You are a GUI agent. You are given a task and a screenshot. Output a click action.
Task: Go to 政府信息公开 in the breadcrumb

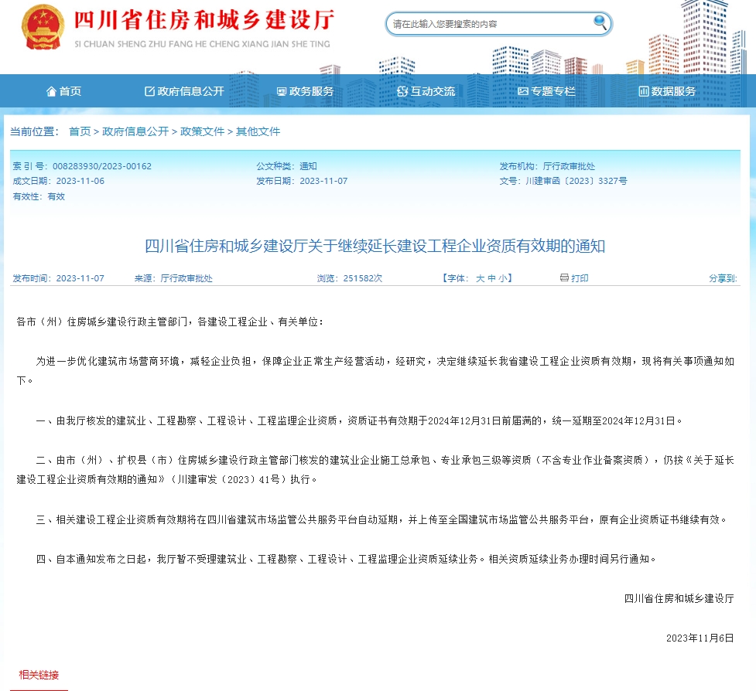click(135, 131)
